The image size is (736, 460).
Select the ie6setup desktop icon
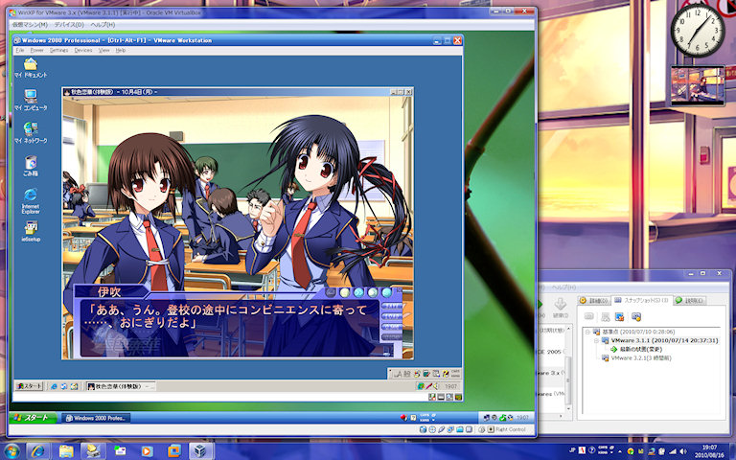coord(31,231)
